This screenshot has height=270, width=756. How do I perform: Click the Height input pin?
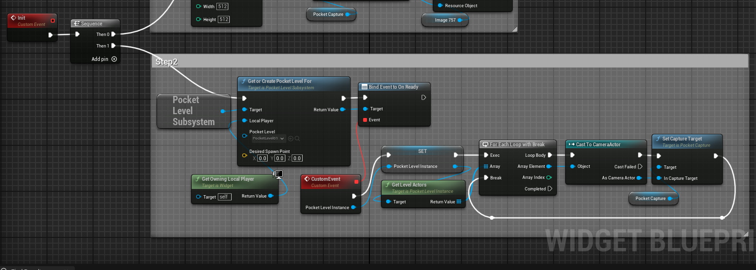pos(199,19)
